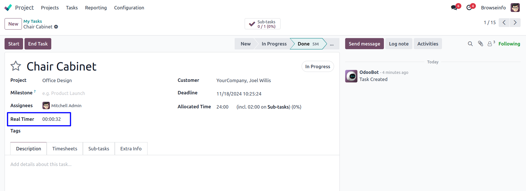
Task: Show followers list icon
Action: point(490,44)
